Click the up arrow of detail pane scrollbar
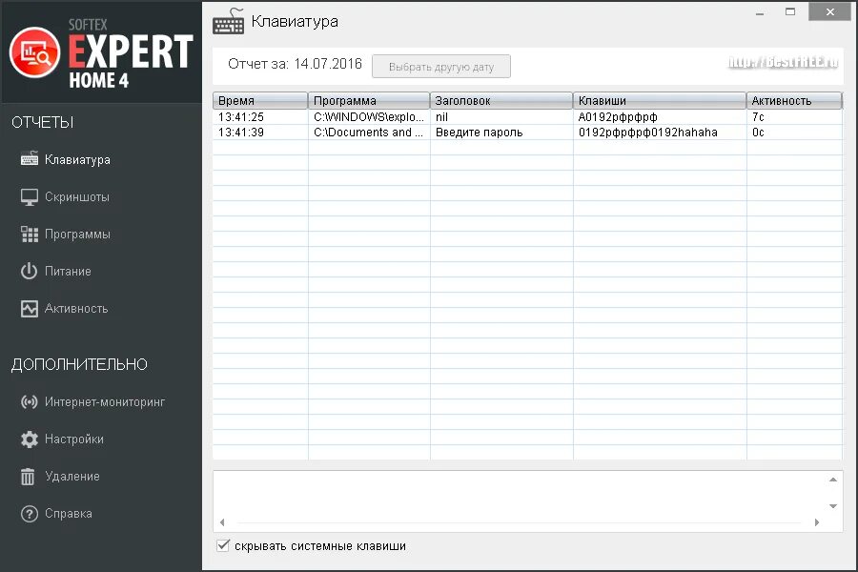Image resolution: width=858 pixels, height=572 pixels. pyautogui.click(x=833, y=480)
